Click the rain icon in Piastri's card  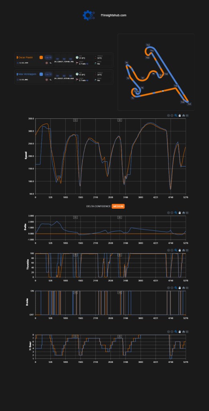(x=95, y=63)
